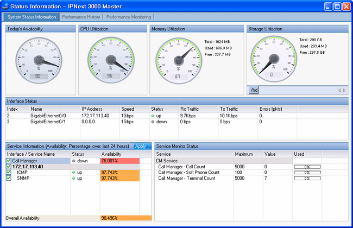Click the down status dot for Call Manager
Screen dimensions: 353x228
pyautogui.click(x=74, y=161)
